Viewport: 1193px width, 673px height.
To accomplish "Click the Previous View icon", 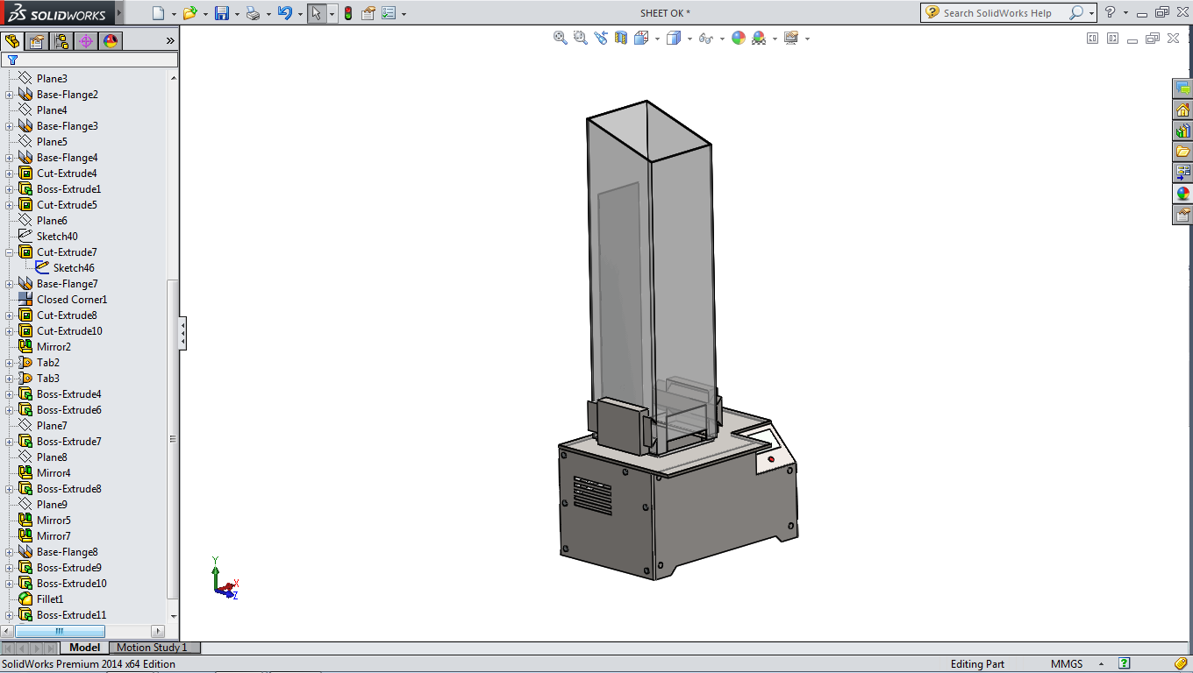I will pos(601,38).
